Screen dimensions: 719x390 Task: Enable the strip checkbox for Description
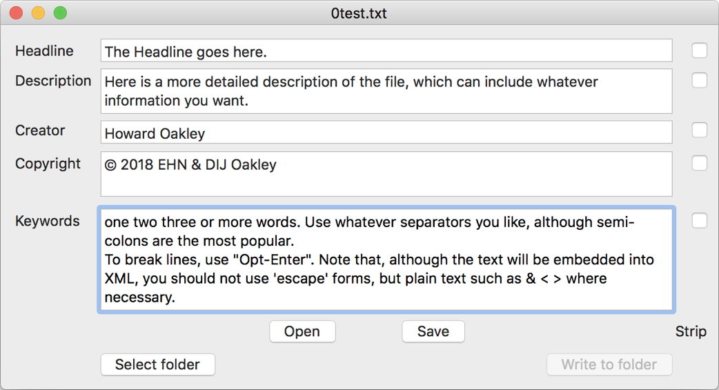click(x=700, y=80)
